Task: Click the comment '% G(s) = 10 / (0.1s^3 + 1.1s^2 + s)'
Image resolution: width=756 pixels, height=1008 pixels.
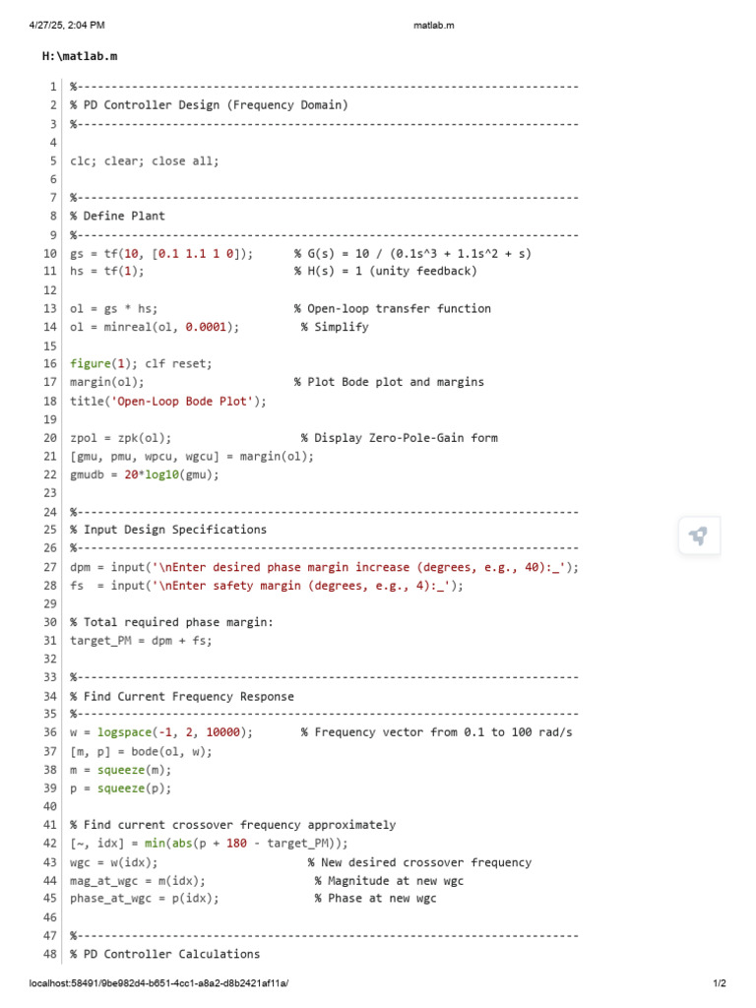Action: pyautogui.click(x=412, y=253)
